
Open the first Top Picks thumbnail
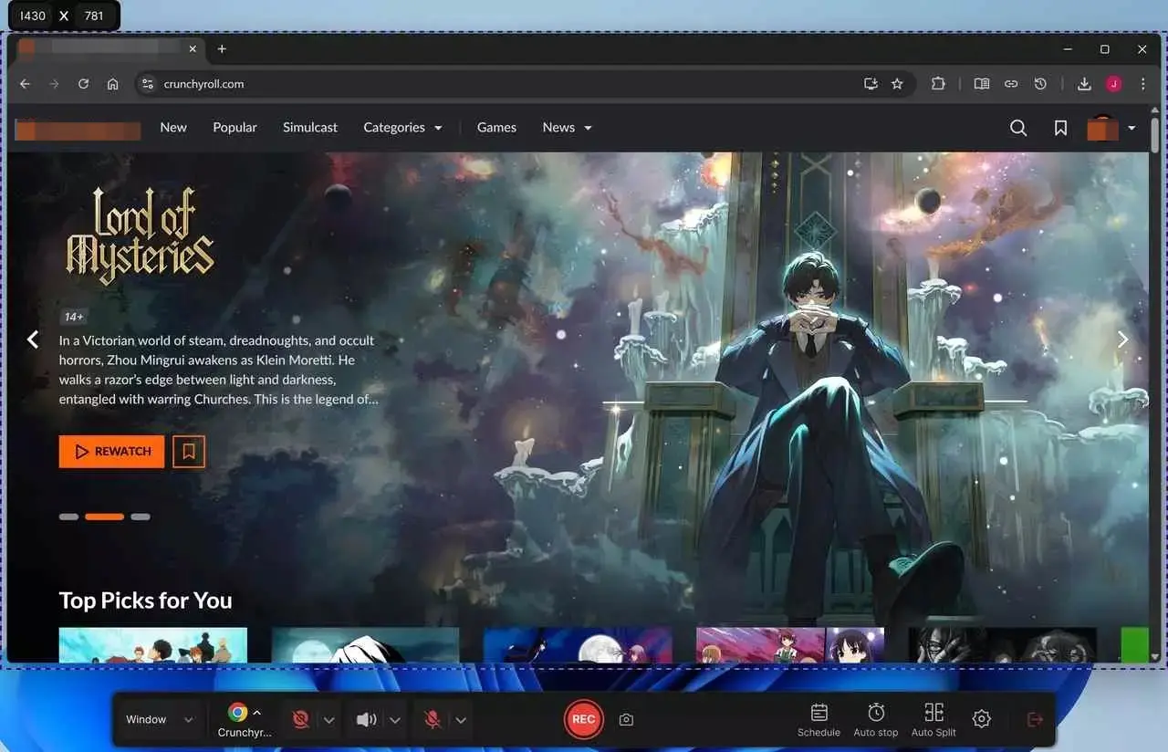click(x=153, y=644)
